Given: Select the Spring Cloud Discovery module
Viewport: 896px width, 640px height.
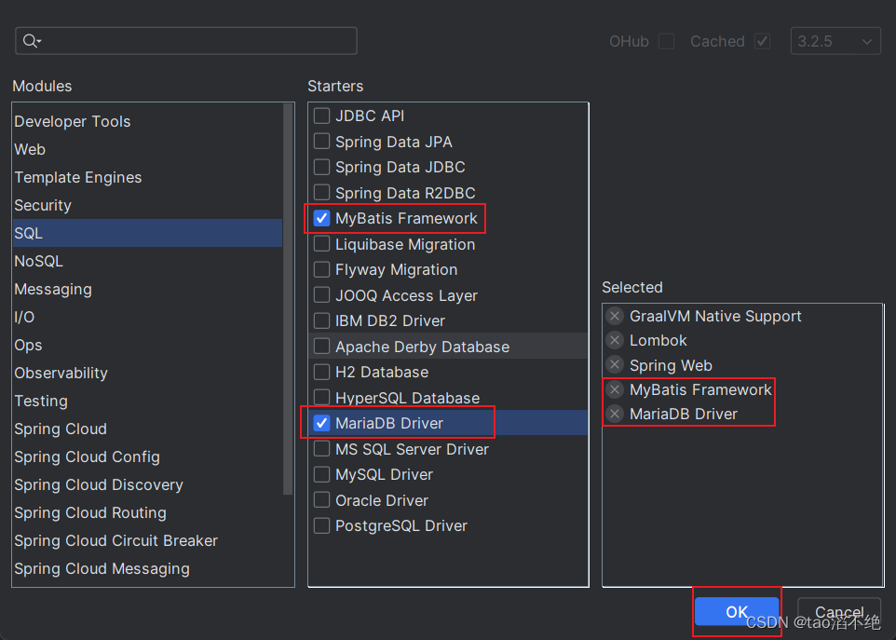Looking at the screenshot, I should (x=147, y=485).
